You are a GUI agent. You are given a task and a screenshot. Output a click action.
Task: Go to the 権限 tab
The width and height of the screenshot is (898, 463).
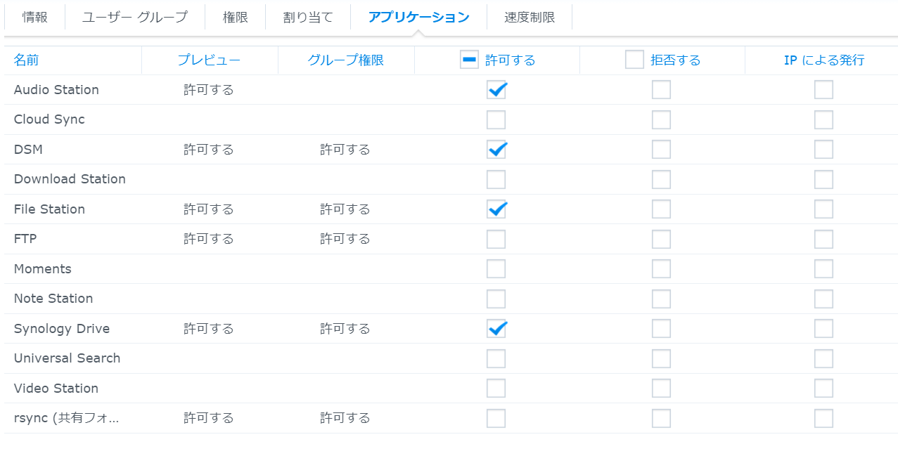(236, 18)
